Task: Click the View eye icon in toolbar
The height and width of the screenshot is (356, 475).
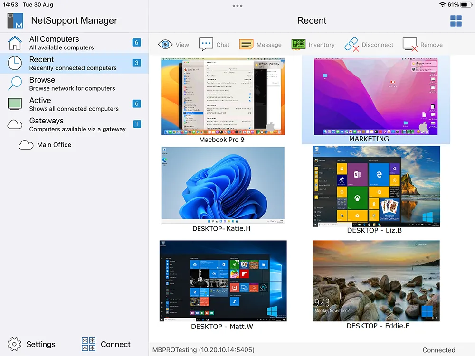Action: pyautogui.click(x=165, y=45)
